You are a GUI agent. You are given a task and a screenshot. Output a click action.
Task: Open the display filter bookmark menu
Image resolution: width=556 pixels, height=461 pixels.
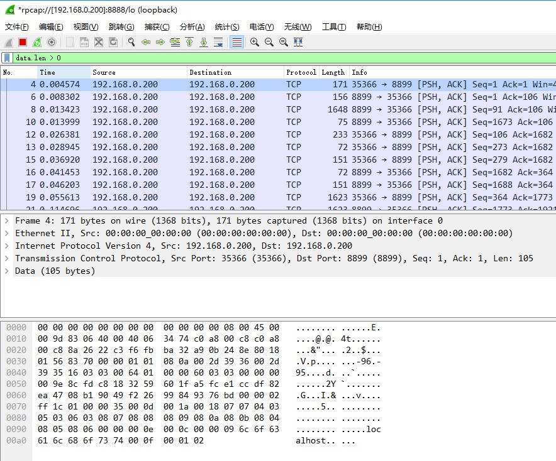tap(7, 58)
